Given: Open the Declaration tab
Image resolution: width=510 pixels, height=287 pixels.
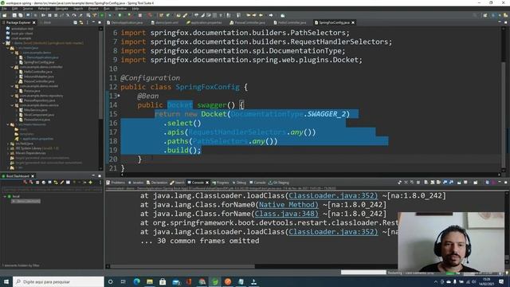Looking at the screenshot, I should click(157, 183).
